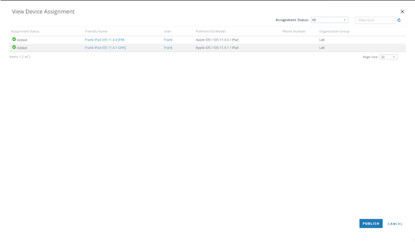Screen dimensions: 415x242
Task: Sort by the Phone Number column header
Action: pos(294,31)
